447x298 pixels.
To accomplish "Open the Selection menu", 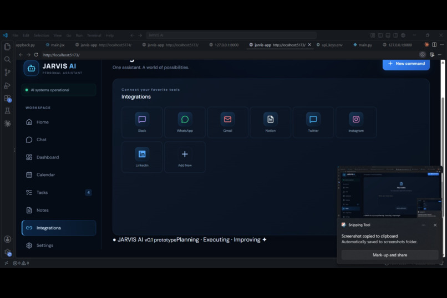I will pyautogui.click(x=42, y=35).
